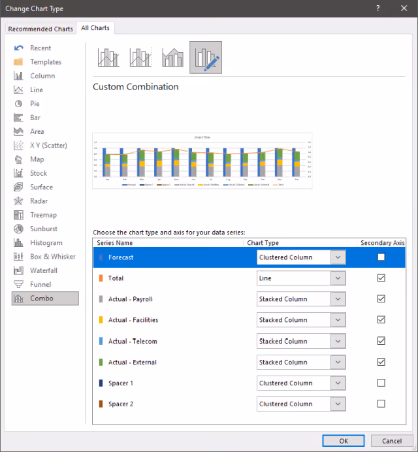418x452 pixels.
Task: Choose Sunburst chart category
Action: pos(44,229)
